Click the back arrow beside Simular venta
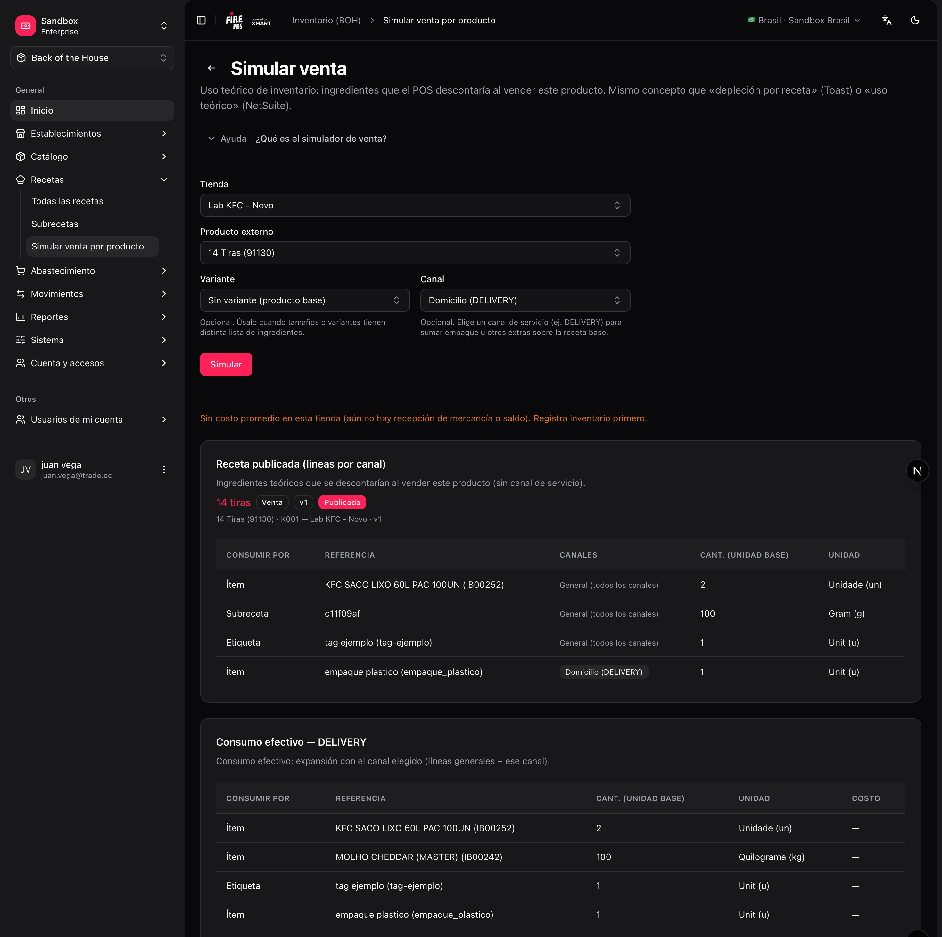This screenshot has width=942, height=937. pyautogui.click(x=211, y=68)
